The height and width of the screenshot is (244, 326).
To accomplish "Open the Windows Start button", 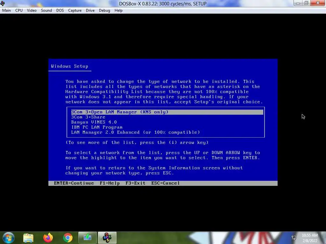I will (9, 238).
